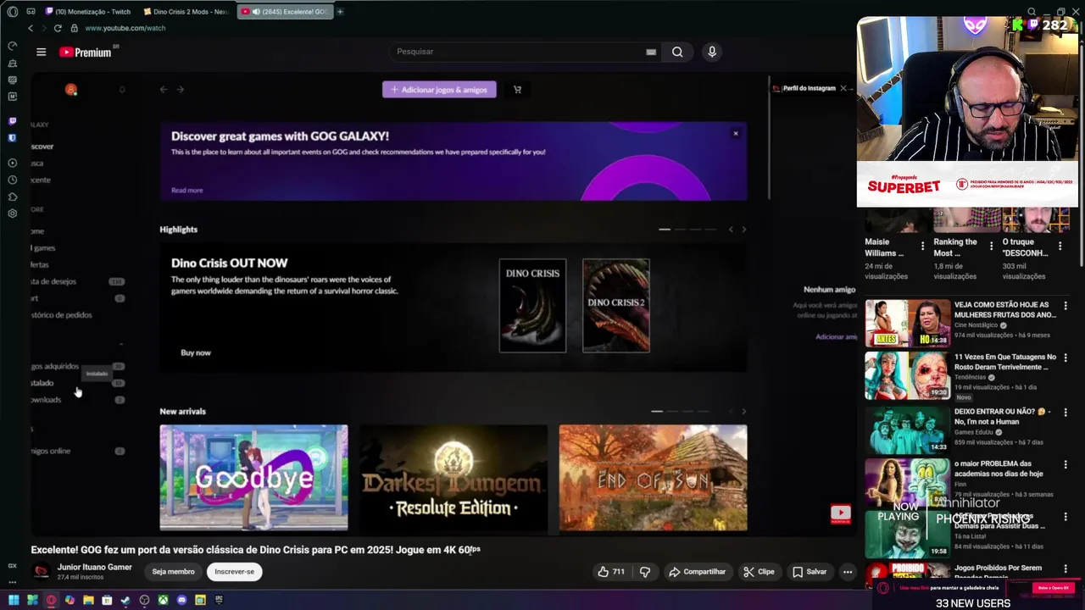Open the Twitch icon in Opera sidebar

click(12, 121)
